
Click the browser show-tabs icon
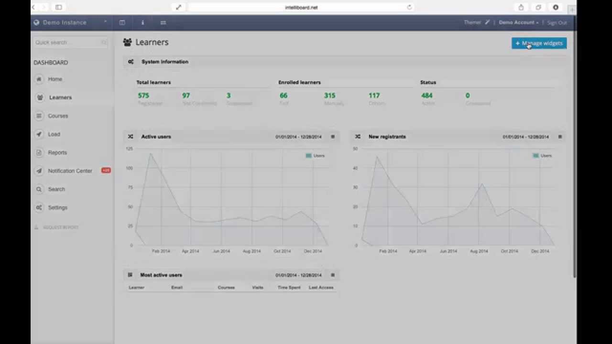click(x=538, y=7)
